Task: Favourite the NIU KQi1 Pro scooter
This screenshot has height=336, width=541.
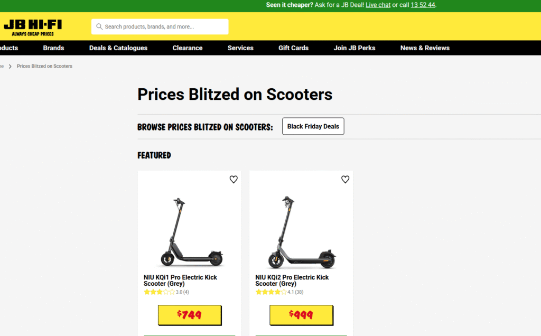Action: tap(234, 180)
